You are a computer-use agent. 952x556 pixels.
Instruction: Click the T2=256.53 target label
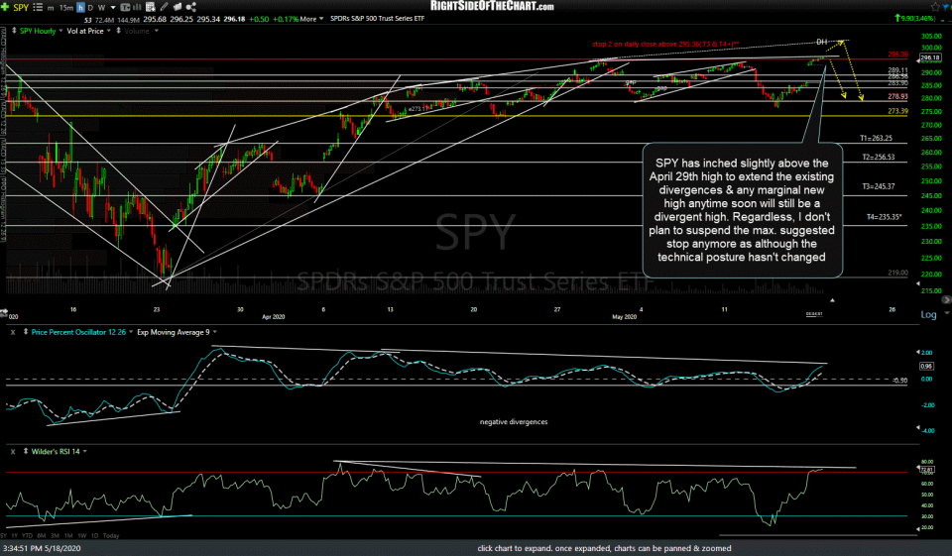coord(879,158)
